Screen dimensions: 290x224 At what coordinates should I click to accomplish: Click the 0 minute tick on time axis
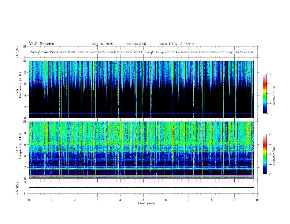coord(29,200)
